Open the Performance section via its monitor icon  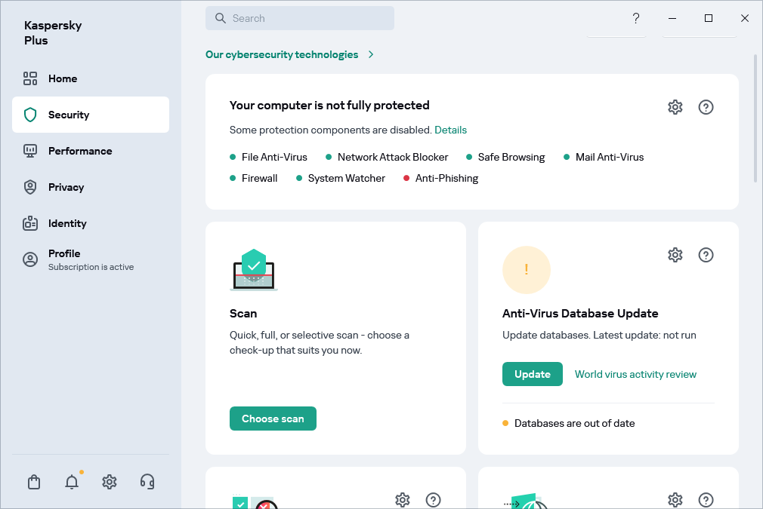point(30,151)
